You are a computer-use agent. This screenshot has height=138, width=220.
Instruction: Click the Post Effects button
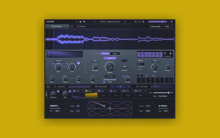coord(163,96)
